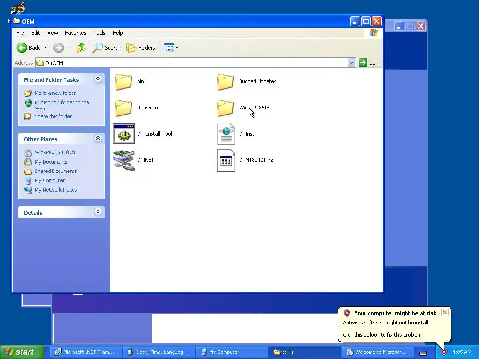Open the Tools menu
The width and height of the screenshot is (479, 359).
tap(100, 33)
